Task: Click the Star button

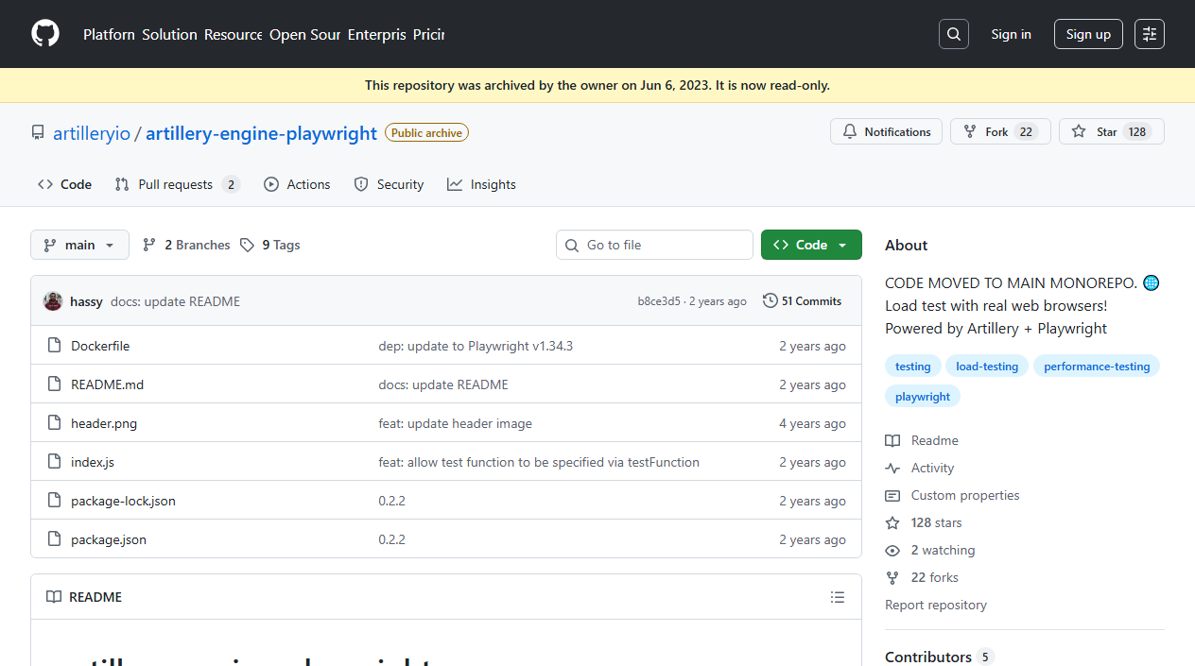Action: 1112,132
